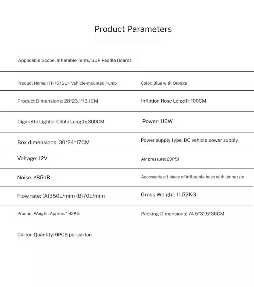Select the Packing Dimensions 74.5*31.5*36CM text
The height and width of the screenshot is (287, 254).
click(182, 214)
